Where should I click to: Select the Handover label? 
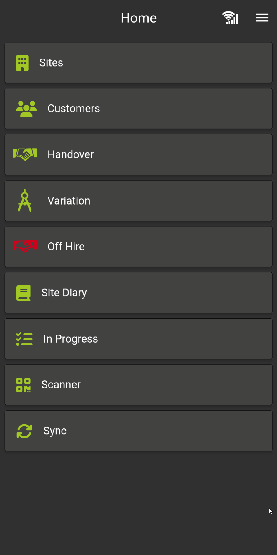pos(71,155)
